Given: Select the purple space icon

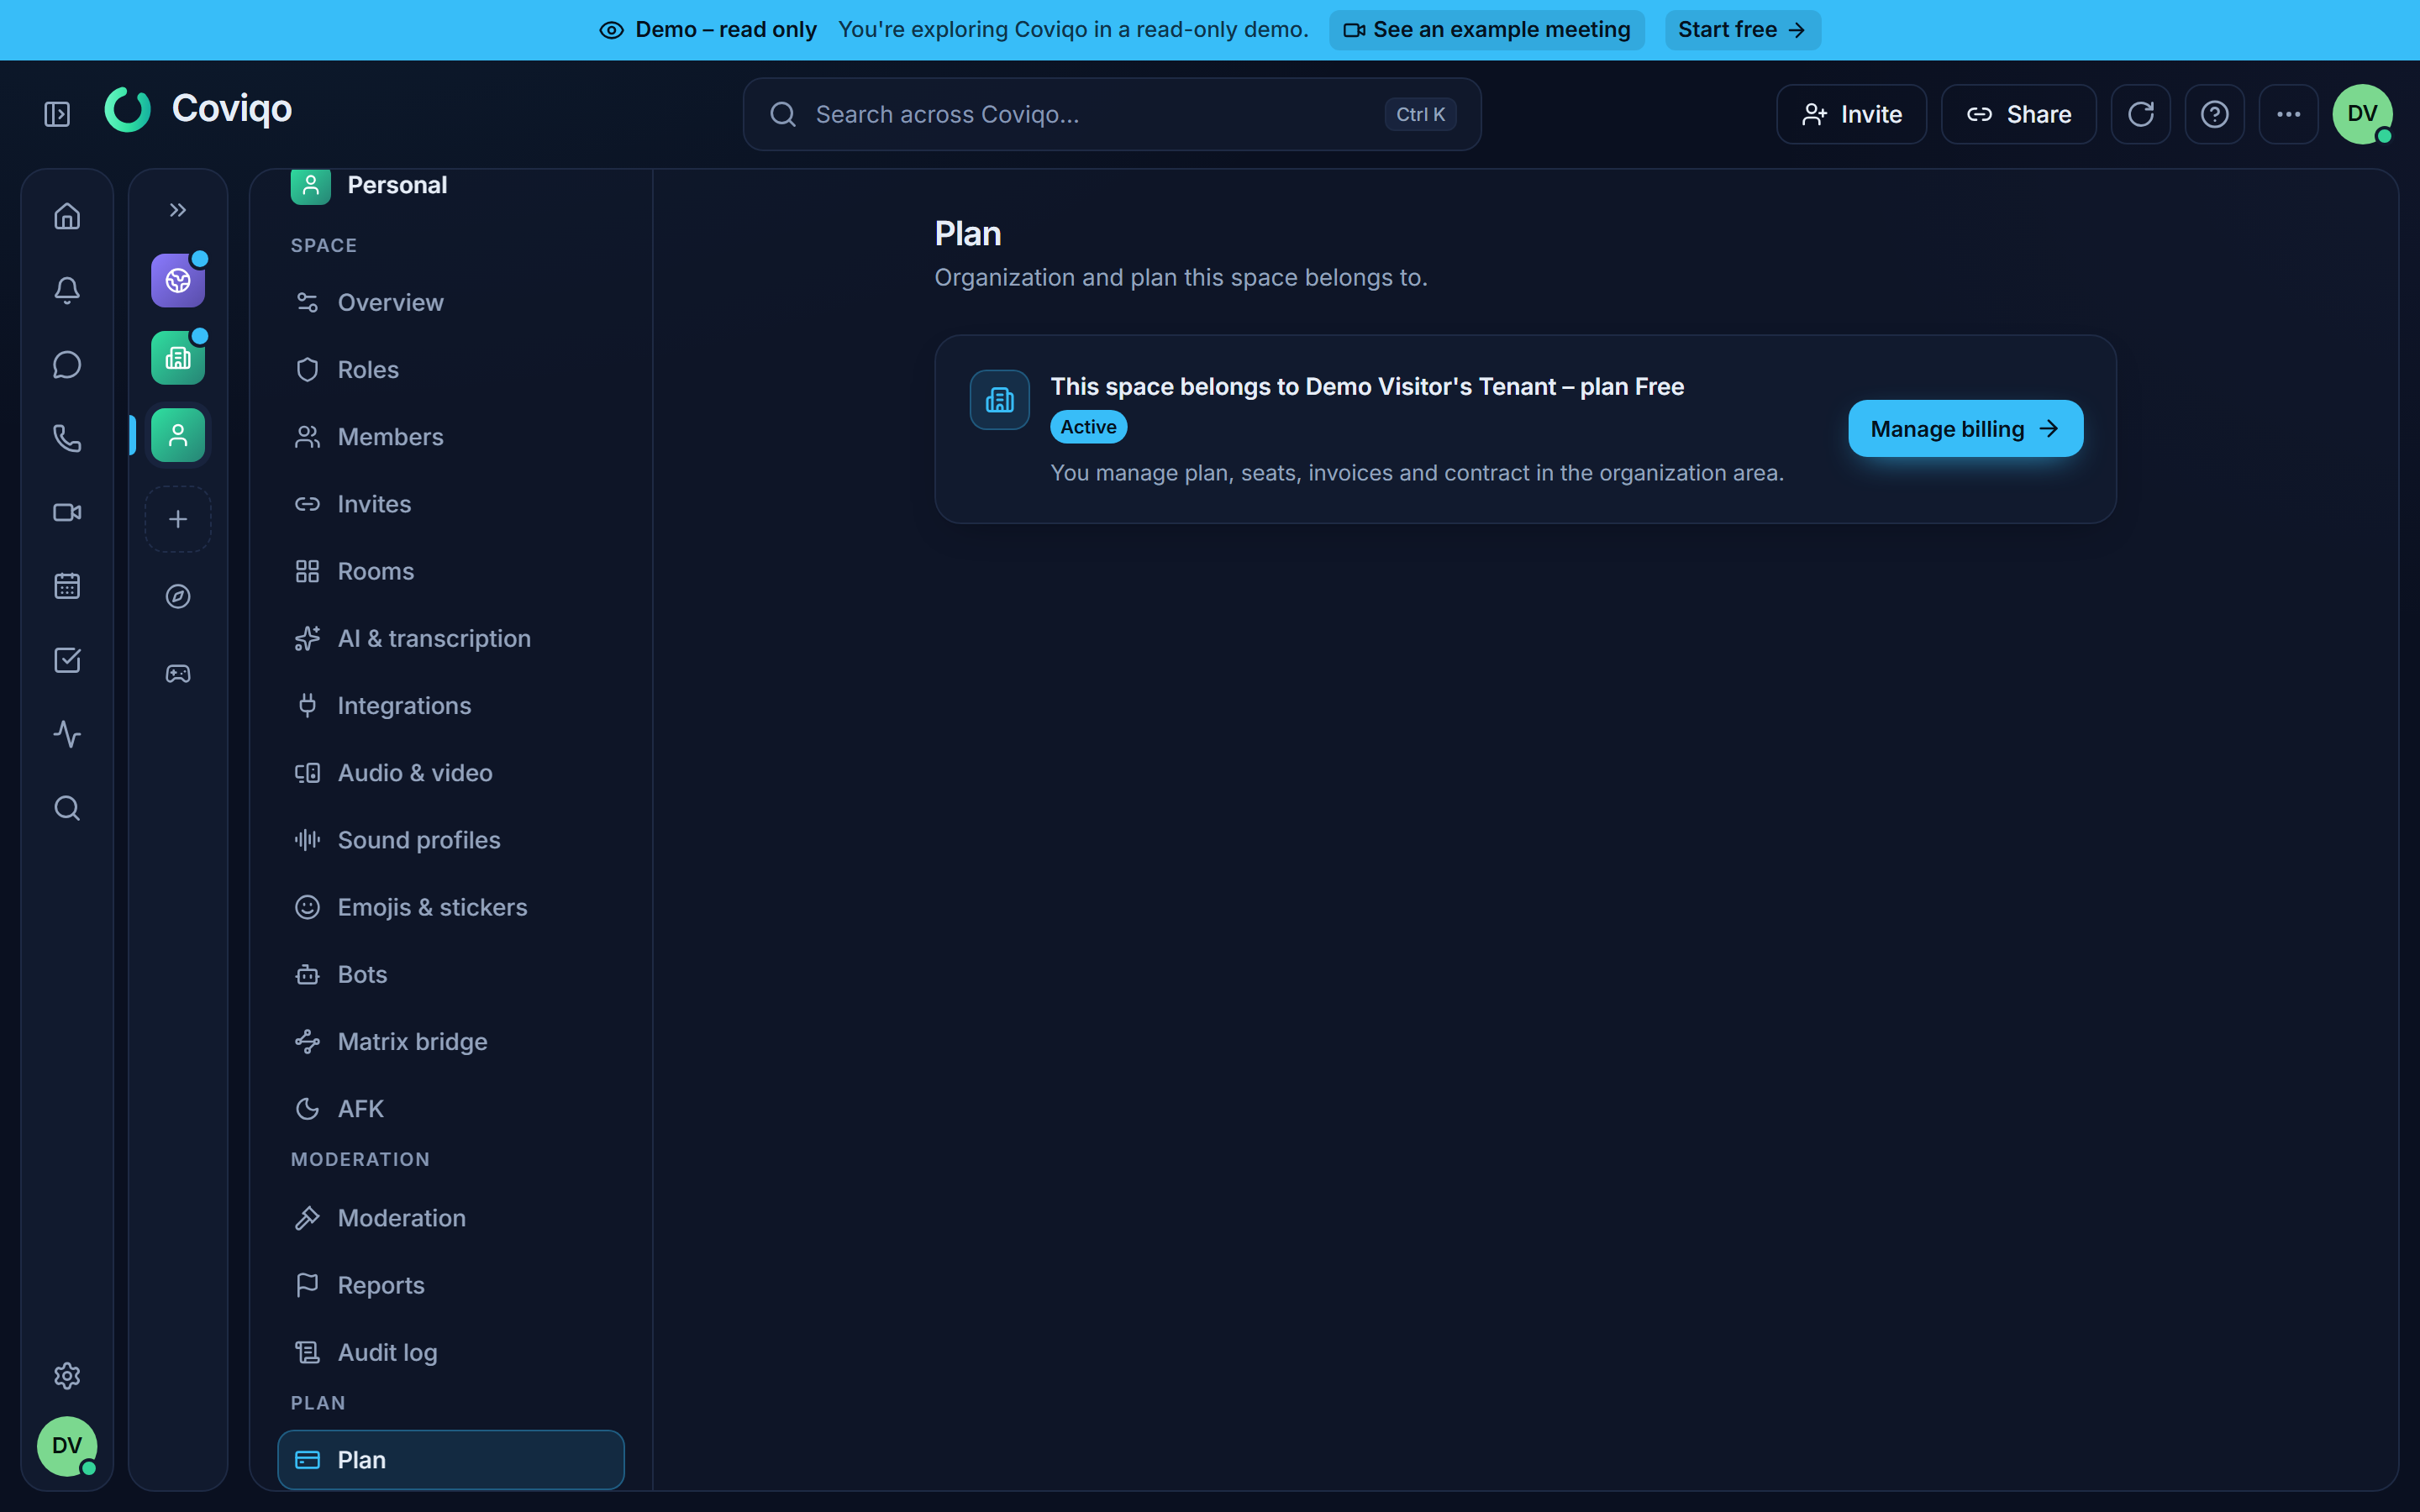Looking at the screenshot, I should tap(178, 281).
